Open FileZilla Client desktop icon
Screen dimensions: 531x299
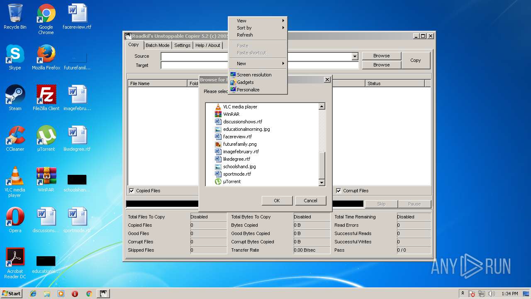click(46, 98)
